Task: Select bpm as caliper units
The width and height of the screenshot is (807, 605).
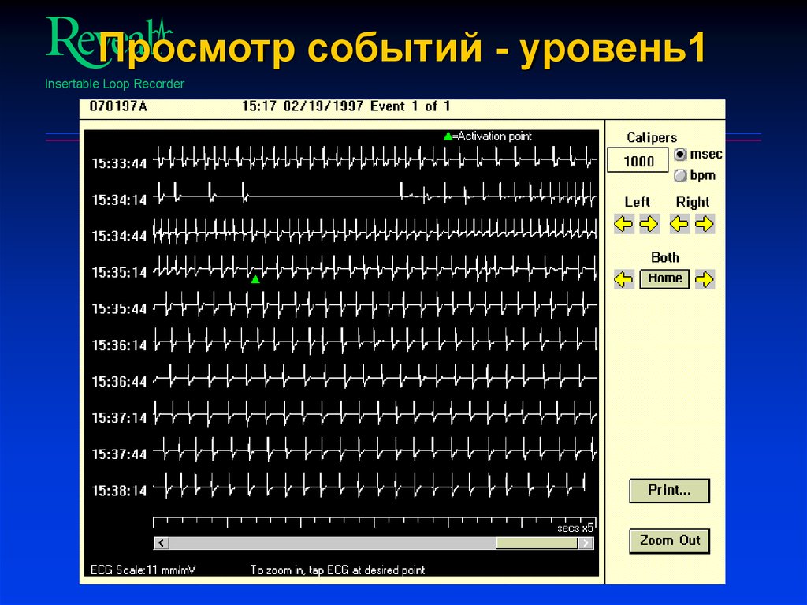Action: [x=679, y=175]
